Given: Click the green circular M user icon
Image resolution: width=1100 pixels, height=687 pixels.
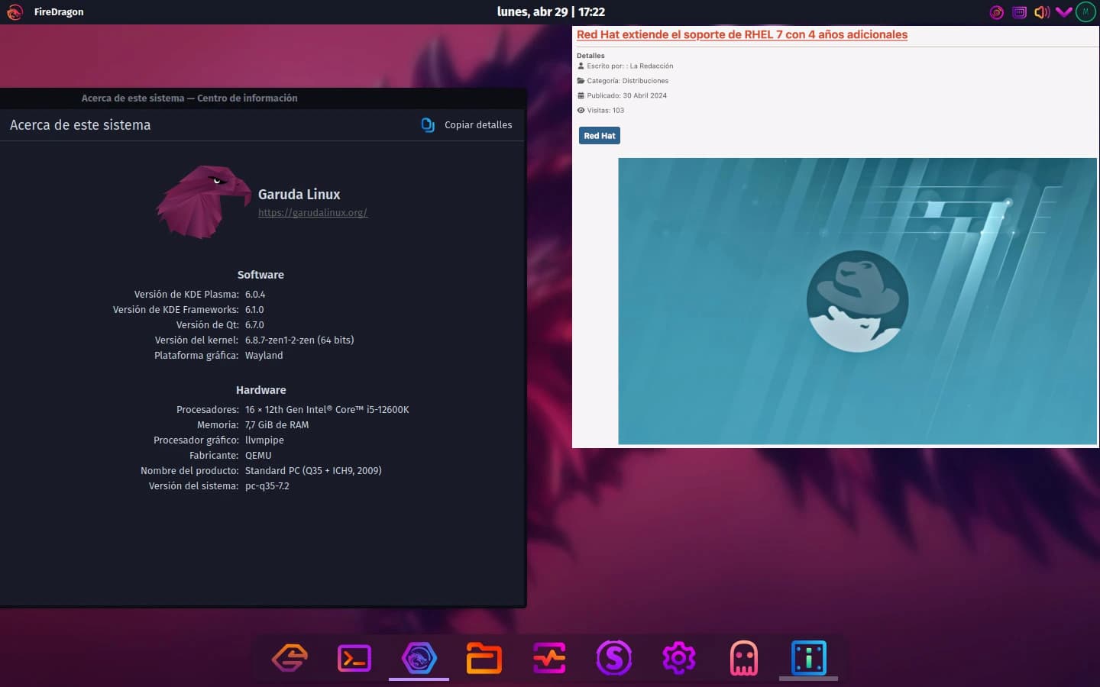Looking at the screenshot, I should (1085, 12).
